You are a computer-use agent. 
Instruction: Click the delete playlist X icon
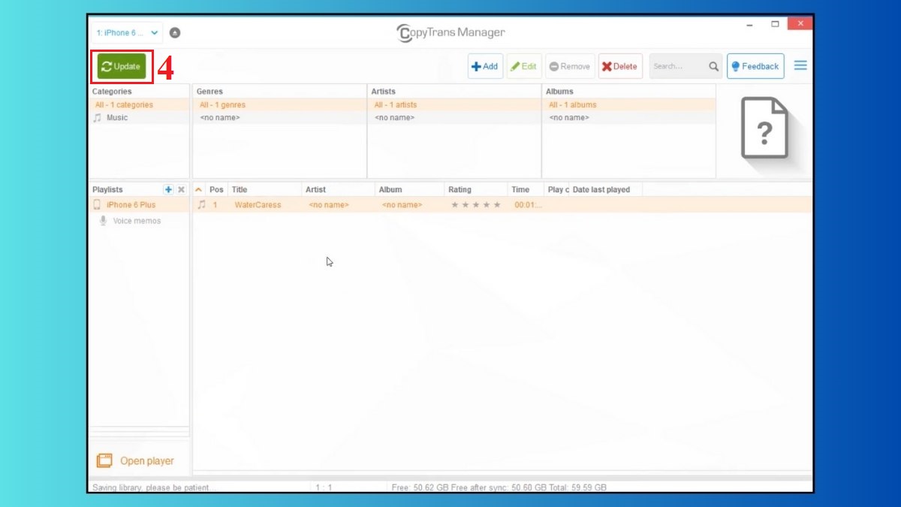181,189
